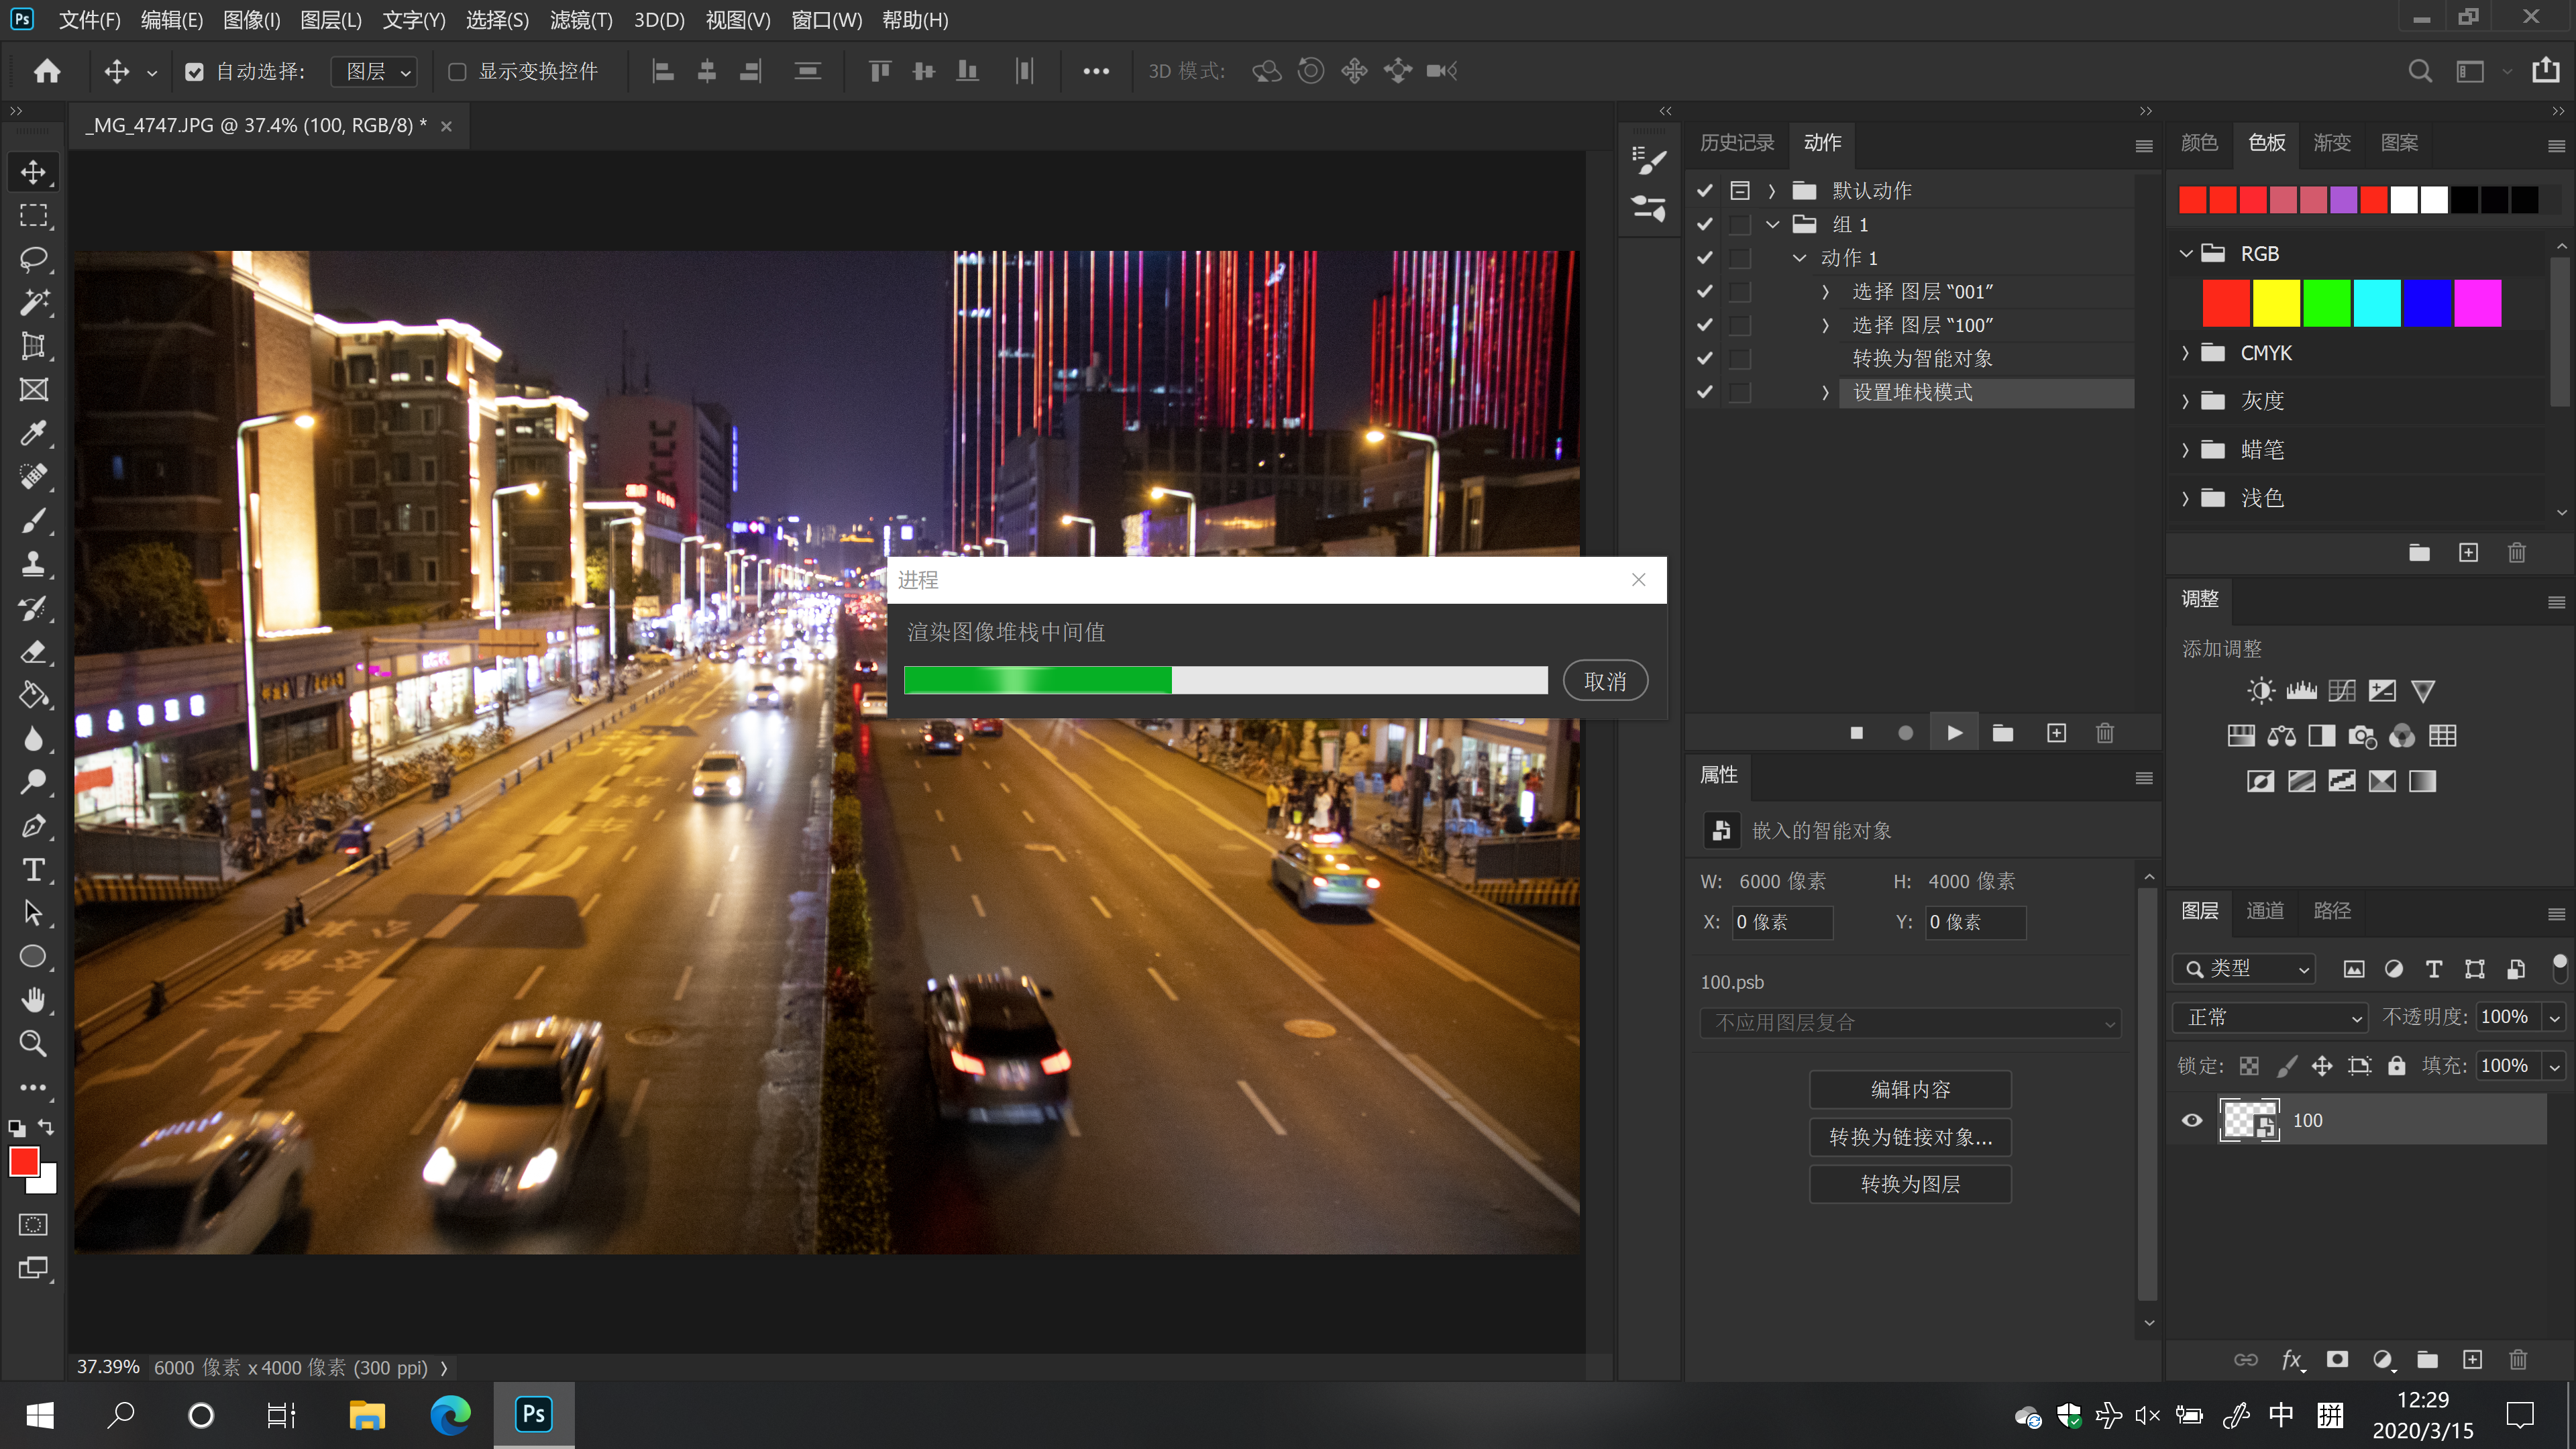This screenshot has width=2576, height=1449.
Task: Click the Edit Contents button
Action: tap(1910, 1089)
